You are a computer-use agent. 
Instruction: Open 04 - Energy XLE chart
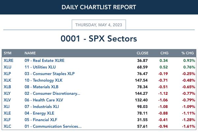[x=39, y=113]
